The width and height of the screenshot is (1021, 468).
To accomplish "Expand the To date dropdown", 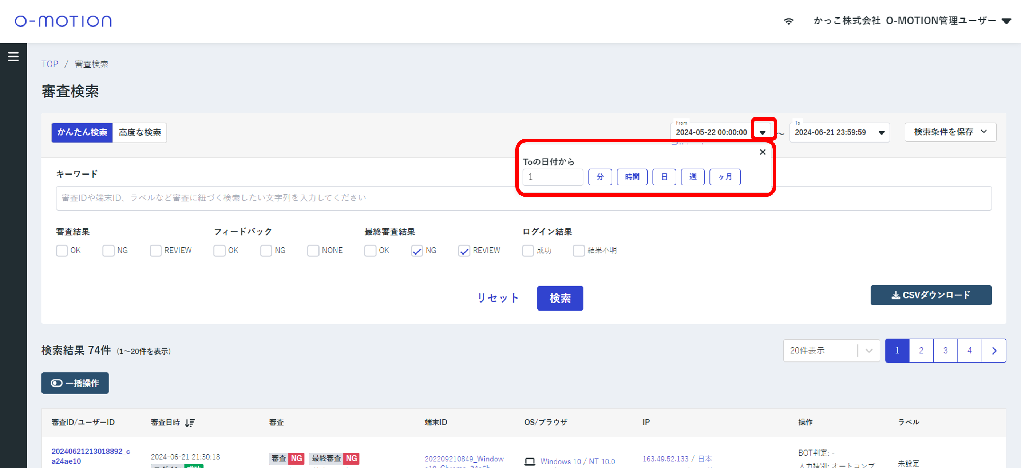I will point(881,133).
